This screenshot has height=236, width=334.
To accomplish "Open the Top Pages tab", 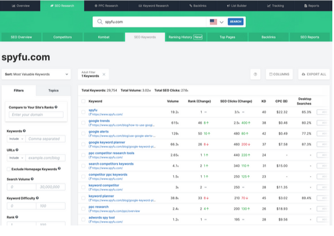I will click(x=227, y=37).
